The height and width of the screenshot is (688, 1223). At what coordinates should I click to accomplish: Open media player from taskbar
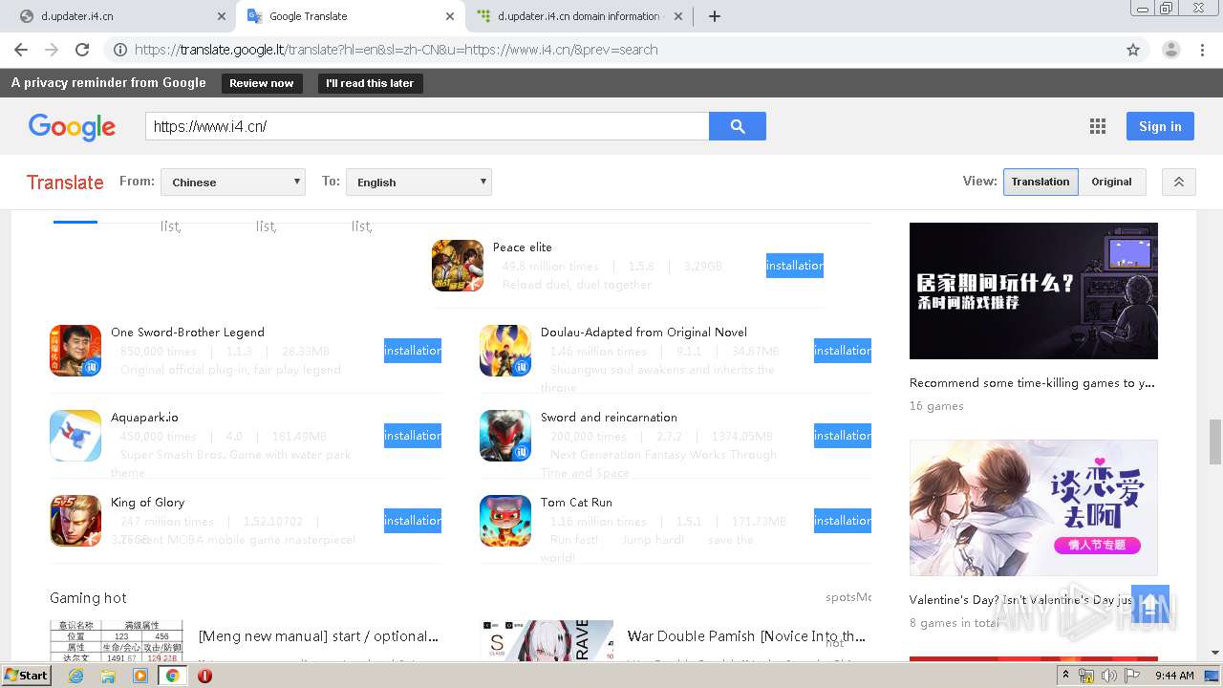coord(140,676)
